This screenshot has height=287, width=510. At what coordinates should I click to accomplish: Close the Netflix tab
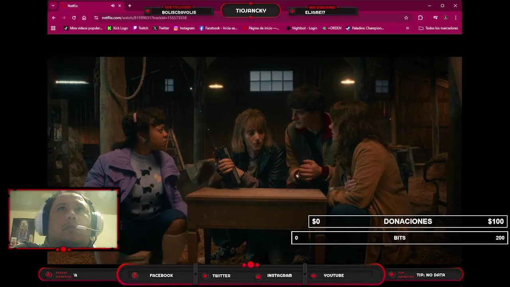(x=120, y=6)
